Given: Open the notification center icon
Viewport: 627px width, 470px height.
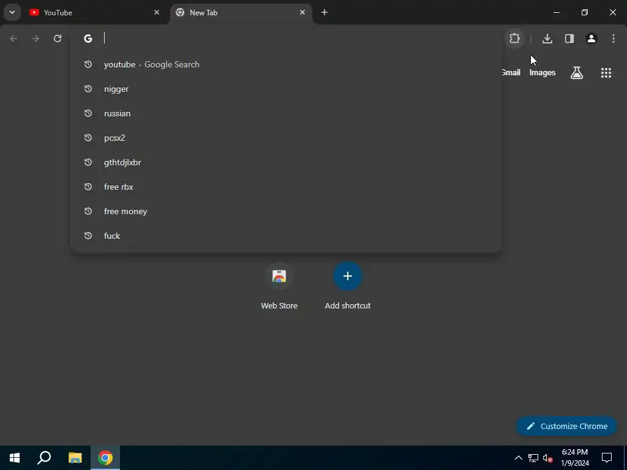Looking at the screenshot, I should 607,458.
